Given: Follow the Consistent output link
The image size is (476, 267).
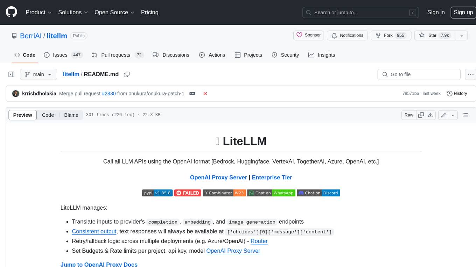Looking at the screenshot, I should [94, 231].
